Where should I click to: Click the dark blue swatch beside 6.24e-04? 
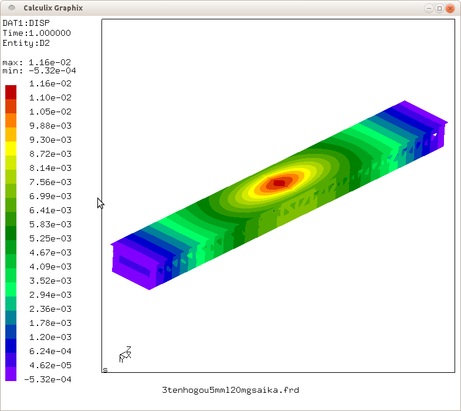pos(11,346)
